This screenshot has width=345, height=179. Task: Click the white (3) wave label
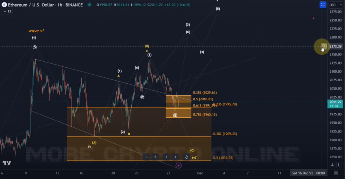[188, 25]
